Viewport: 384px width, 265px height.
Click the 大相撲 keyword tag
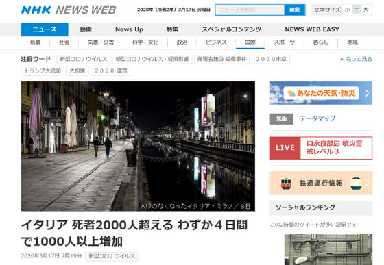(x=77, y=71)
